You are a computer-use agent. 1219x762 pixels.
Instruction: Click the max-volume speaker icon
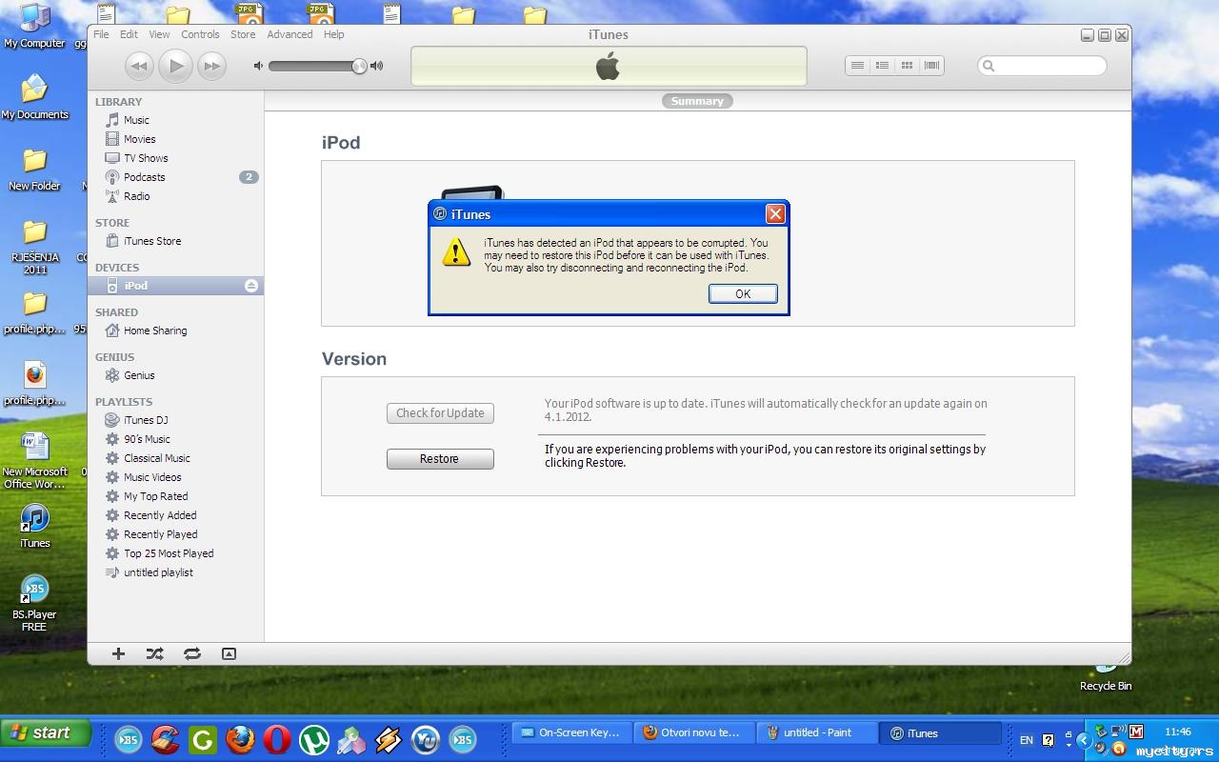coord(377,66)
